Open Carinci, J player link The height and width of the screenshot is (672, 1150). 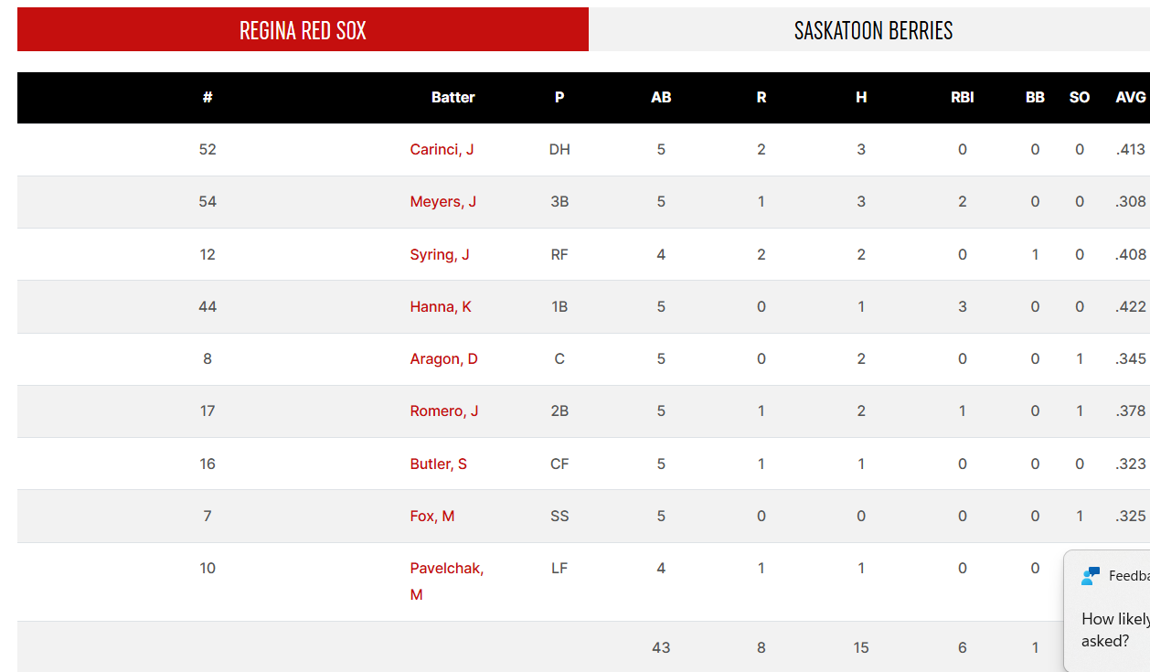coord(442,149)
